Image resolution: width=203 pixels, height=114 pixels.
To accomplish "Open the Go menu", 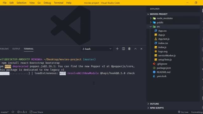I will pyautogui.click(x=39, y=3).
